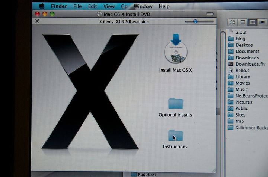Click the 'Mac OS X Install DVD' window title
This screenshot has height=177, width=268.
[127, 14]
